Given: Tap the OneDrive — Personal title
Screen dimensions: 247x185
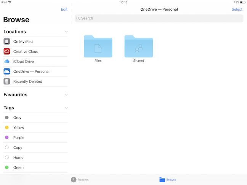Looking at the screenshot, I should (x=159, y=10).
